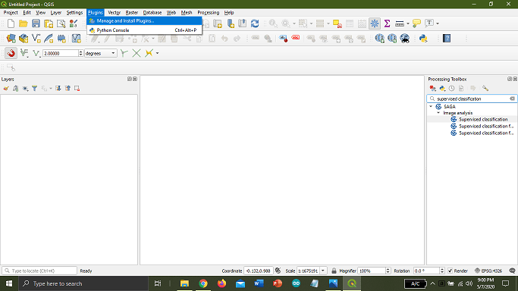Open the Style Manager icon
Image resolution: width=518 pixels, height=291 pixels.
74,23
